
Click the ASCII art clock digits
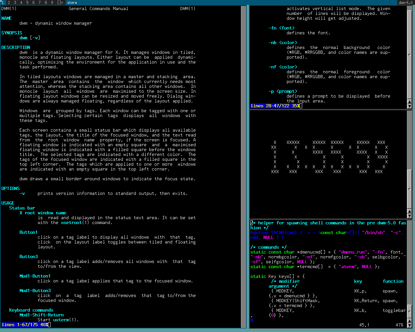point(329,157)
